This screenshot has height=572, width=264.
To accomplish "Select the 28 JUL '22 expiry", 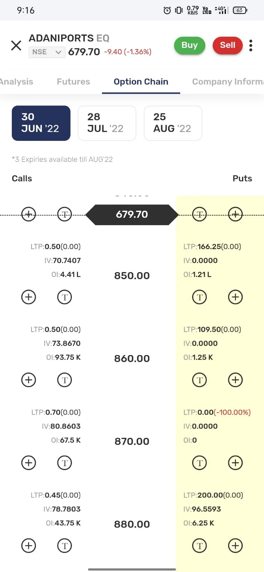I will (x=107, y=123).
